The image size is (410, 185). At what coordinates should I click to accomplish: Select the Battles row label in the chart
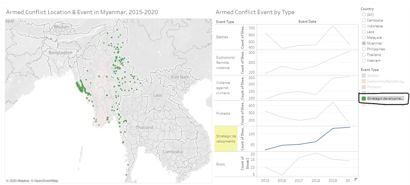pos(223,37)
